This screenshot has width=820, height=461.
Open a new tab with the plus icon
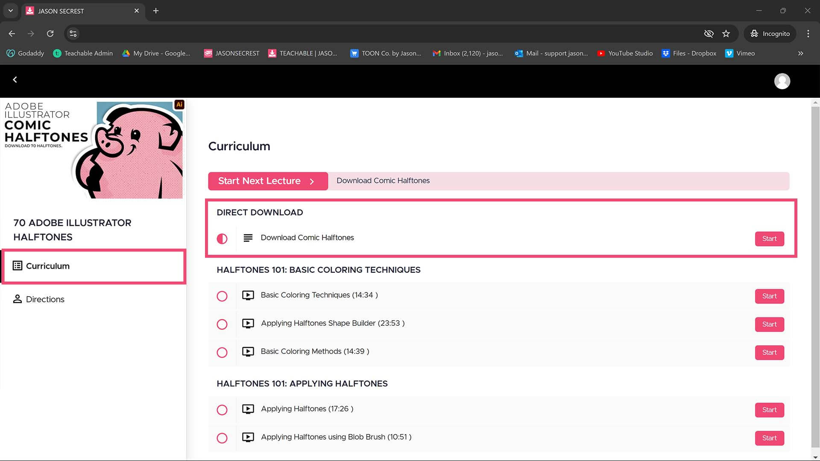tap(156, 11)
